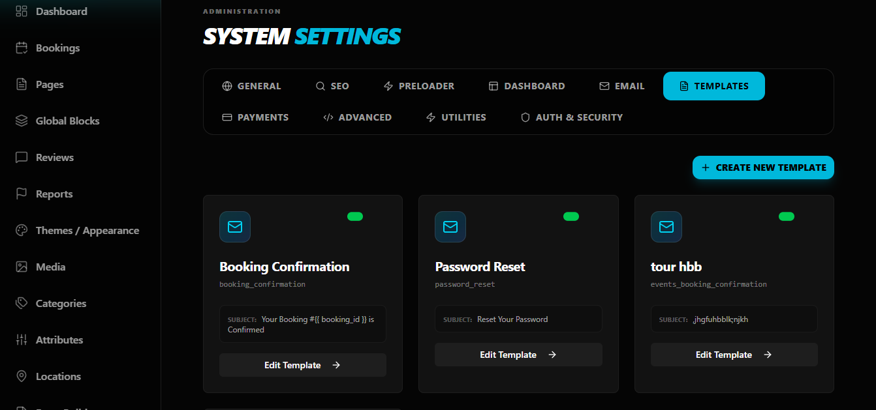The image size is (876, 410).
Task: Open the Auth & Security tab
Action: [571, 117]
